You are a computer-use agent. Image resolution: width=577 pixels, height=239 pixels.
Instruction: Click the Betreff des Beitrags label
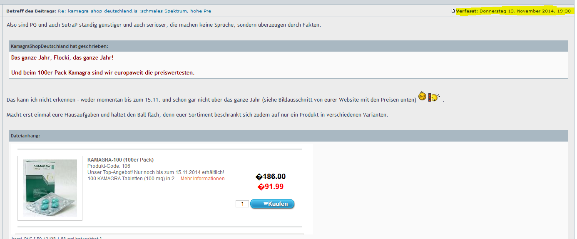pos(31,11)
